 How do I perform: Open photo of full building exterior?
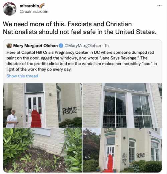point(122,150)
